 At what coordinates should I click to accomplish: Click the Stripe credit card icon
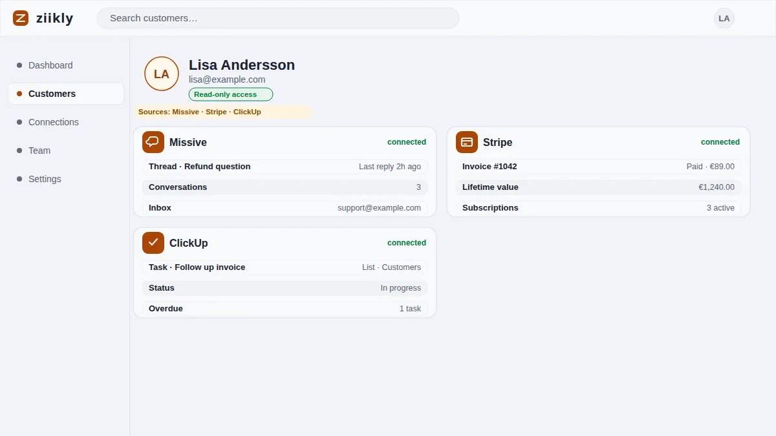(467, 142)
